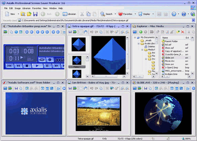Screen dimensions: 197x141
Task: Select Globe.avi in the Explorer file list
Action: (x=168, y=58)
